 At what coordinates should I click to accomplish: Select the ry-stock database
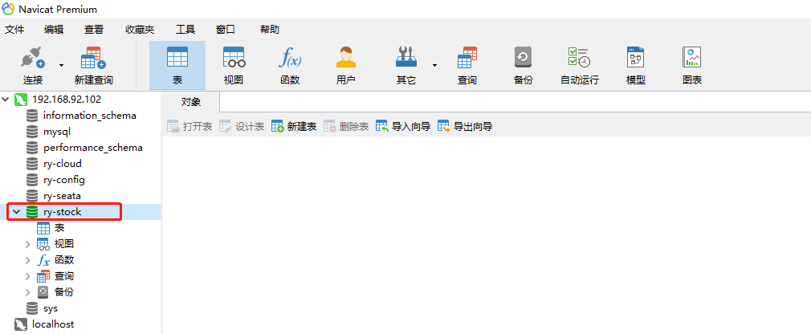pos(63,212)
